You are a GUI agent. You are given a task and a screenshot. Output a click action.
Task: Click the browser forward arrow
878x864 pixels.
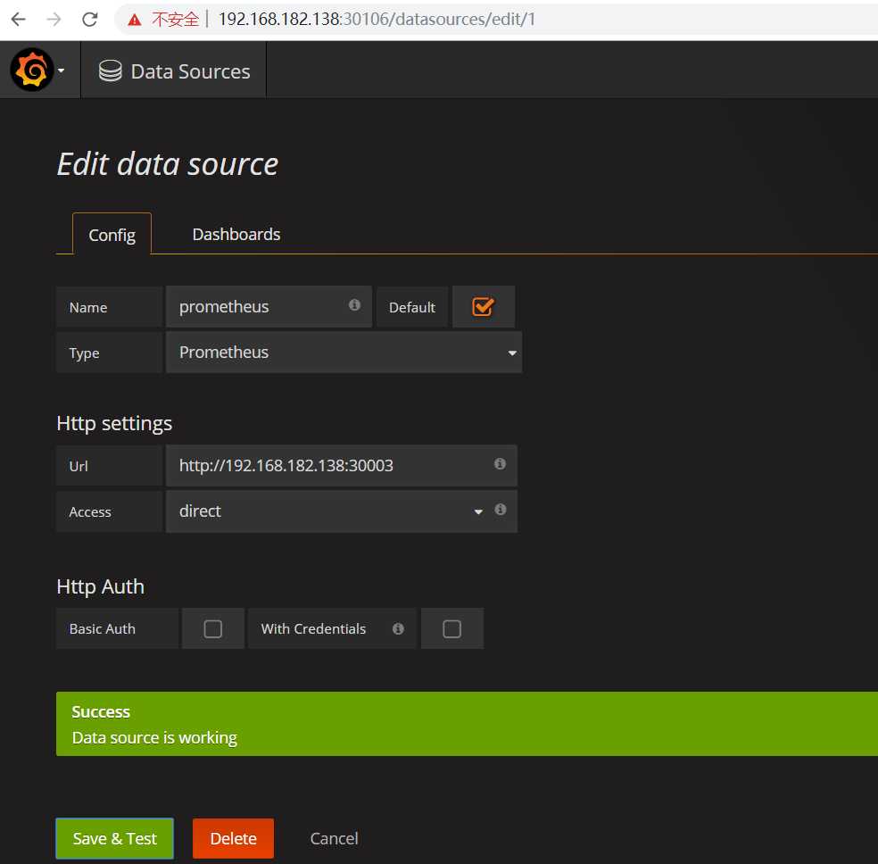coord(54,20)
